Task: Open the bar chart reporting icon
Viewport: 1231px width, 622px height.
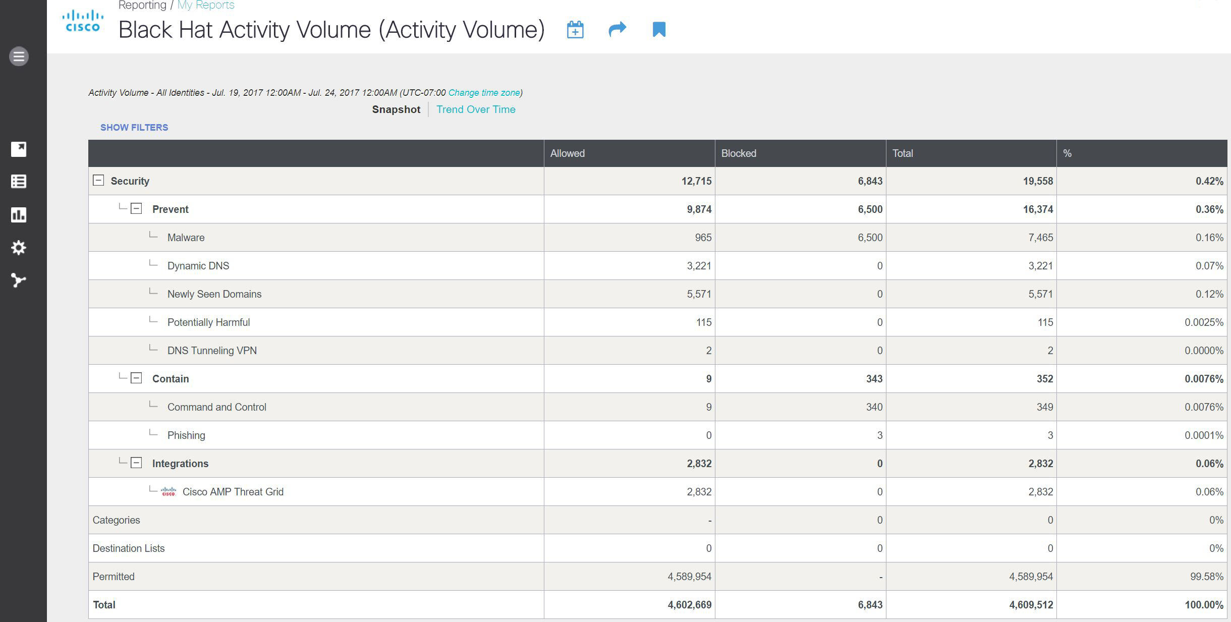Action: click(19, 215)
